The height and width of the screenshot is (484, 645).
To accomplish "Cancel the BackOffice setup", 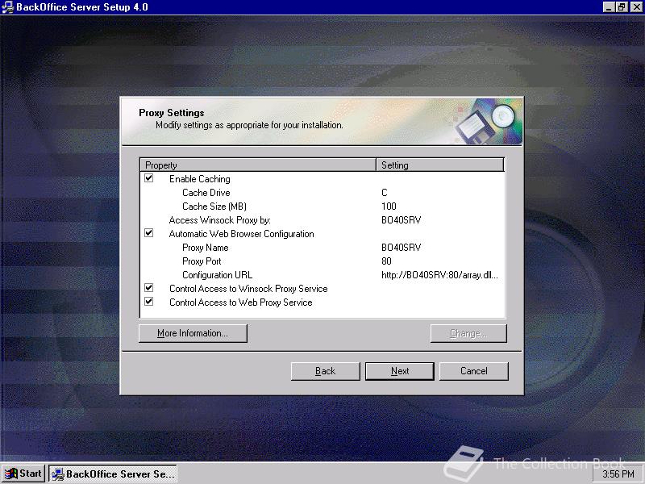I will [474, 371].
